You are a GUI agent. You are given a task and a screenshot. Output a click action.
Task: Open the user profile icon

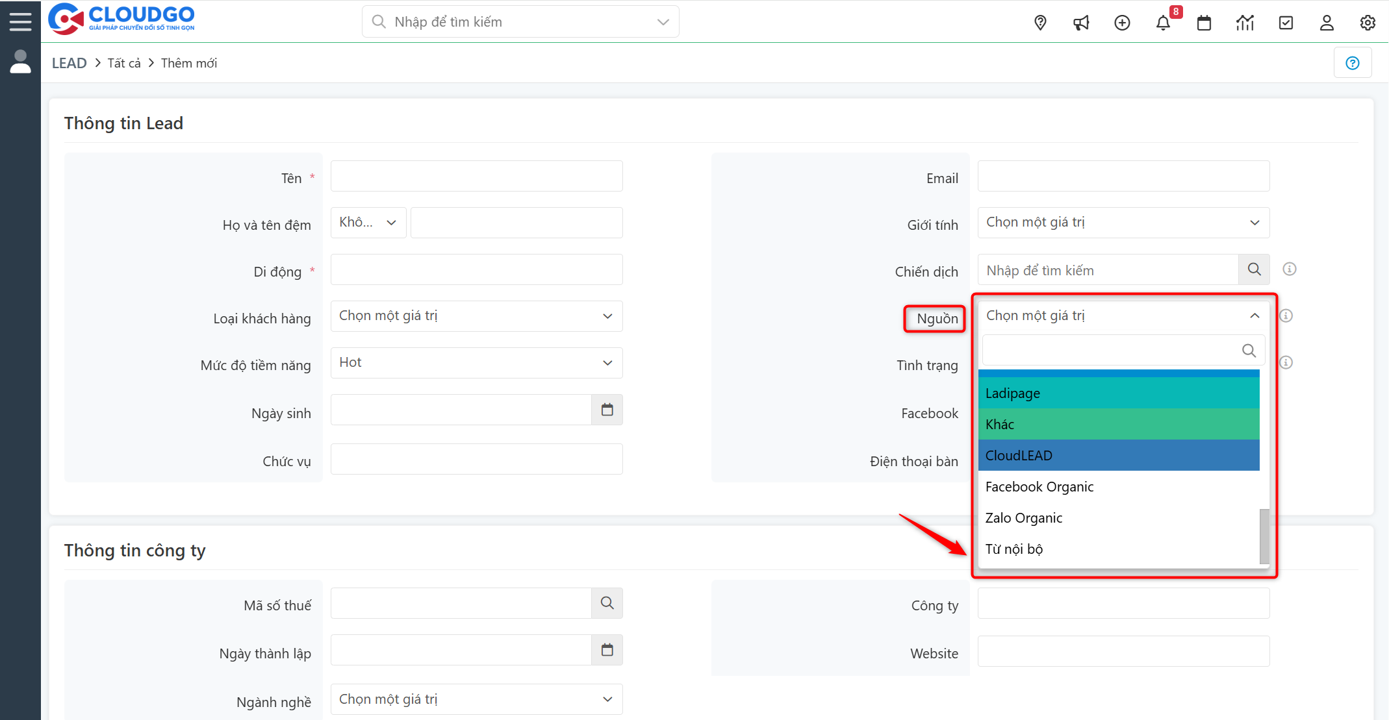coord(1327,22)
